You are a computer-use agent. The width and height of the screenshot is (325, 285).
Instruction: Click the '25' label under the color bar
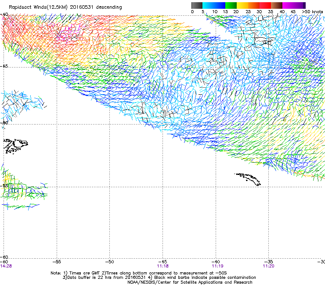[248, 12]
